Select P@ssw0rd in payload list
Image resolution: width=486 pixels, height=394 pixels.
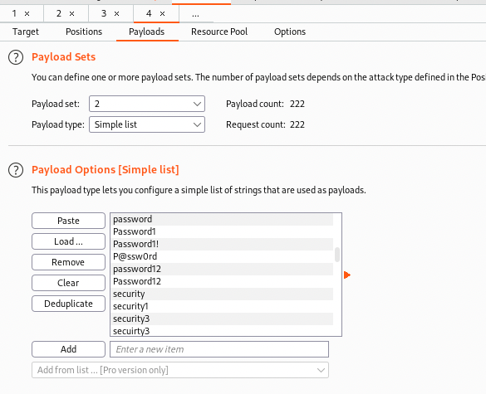(x=222, y=256)
